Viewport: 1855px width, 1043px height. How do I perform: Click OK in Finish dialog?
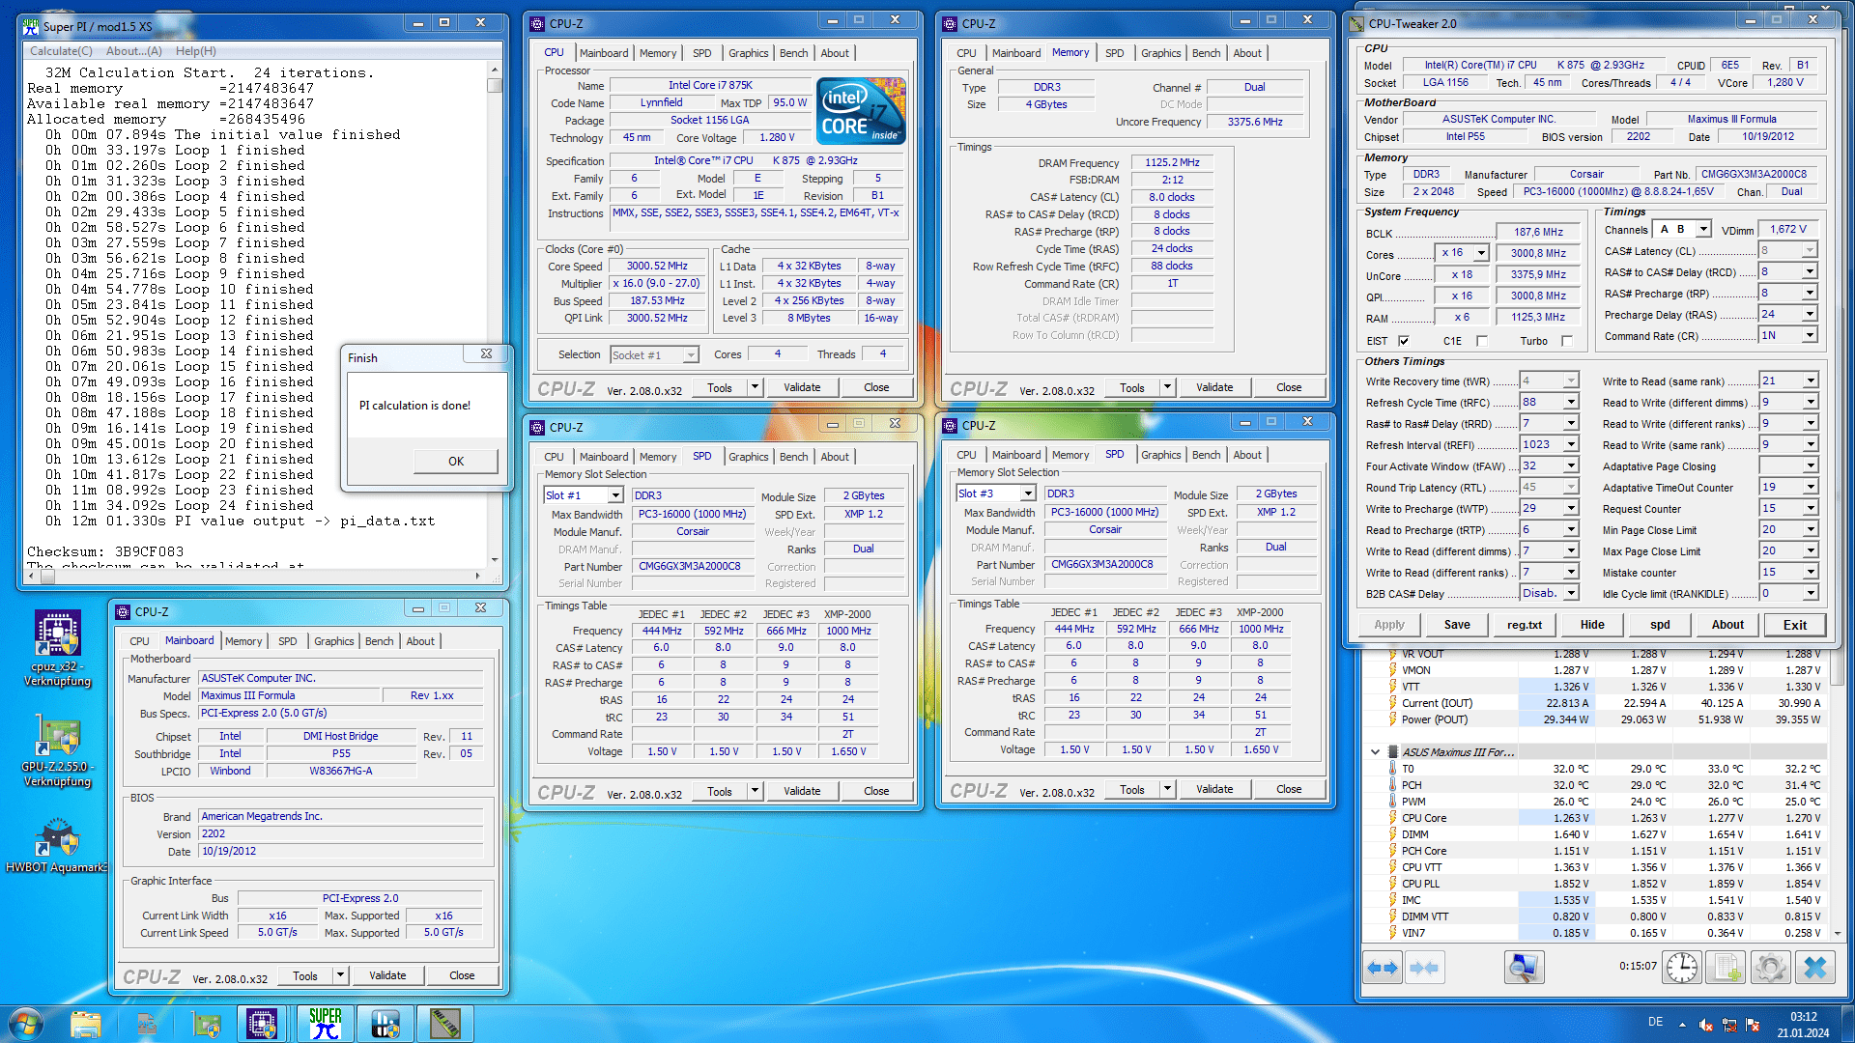(456, 462)
